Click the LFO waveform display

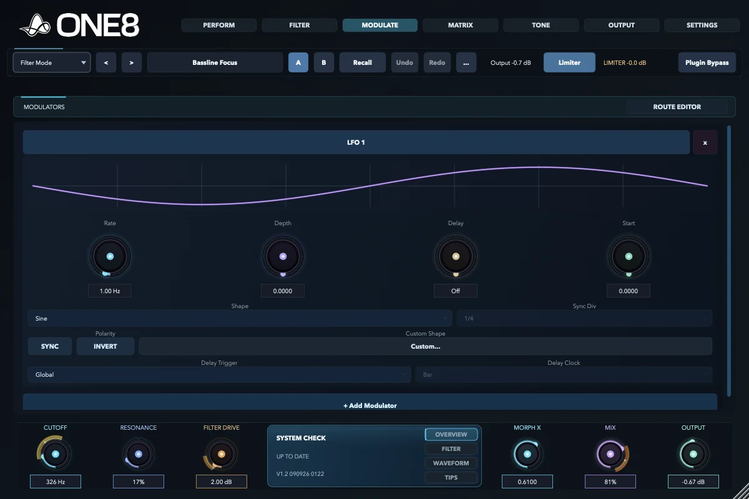click(370, 186)
